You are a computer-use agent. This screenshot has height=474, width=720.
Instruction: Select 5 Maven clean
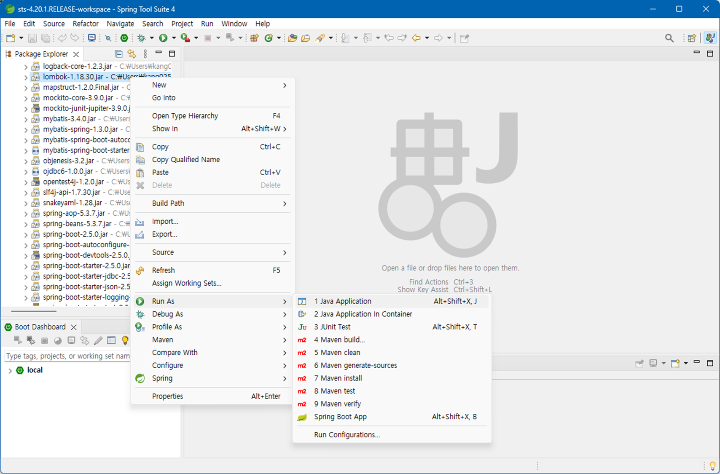coord(392,353)
